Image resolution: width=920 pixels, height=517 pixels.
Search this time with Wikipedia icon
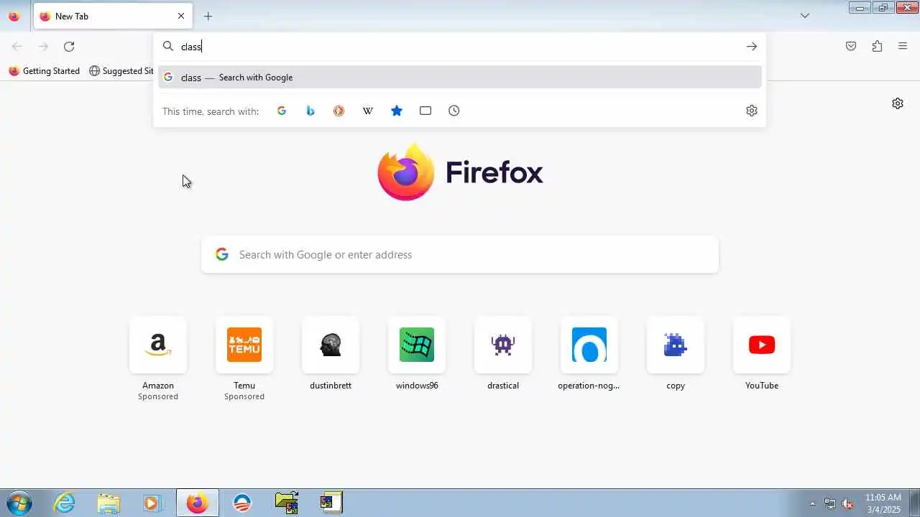tap(368, 111)
